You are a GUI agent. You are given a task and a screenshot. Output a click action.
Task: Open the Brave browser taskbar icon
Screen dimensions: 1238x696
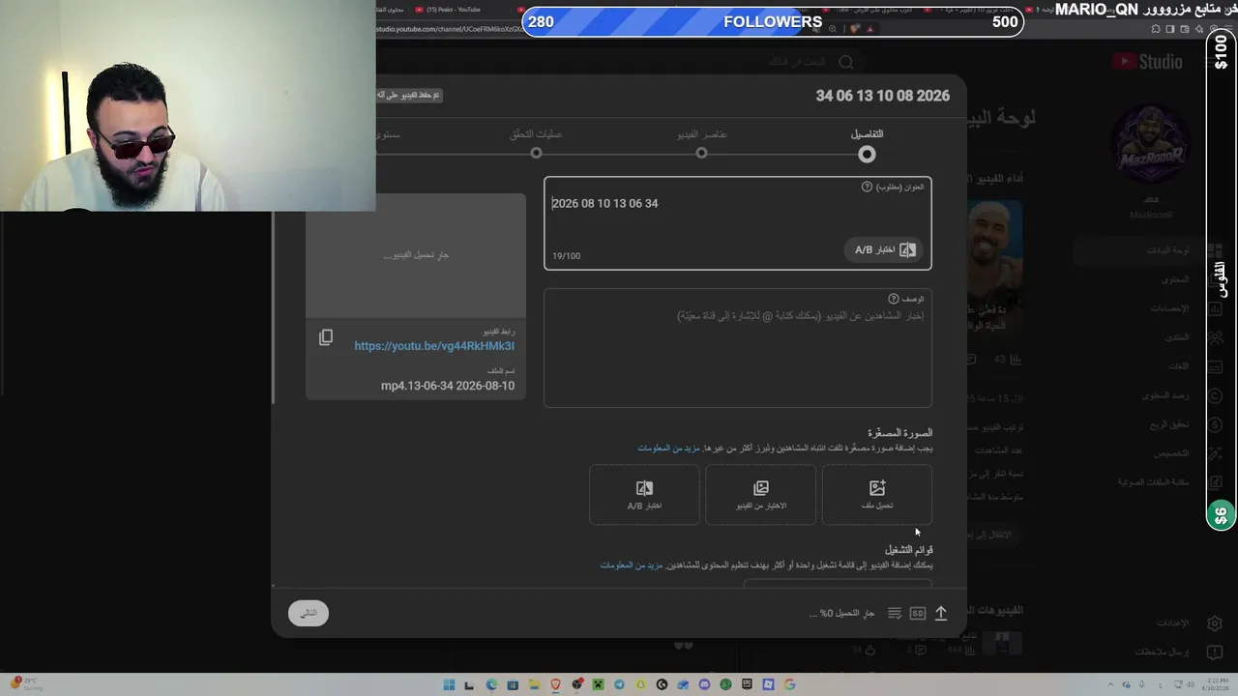pos(555,684)
